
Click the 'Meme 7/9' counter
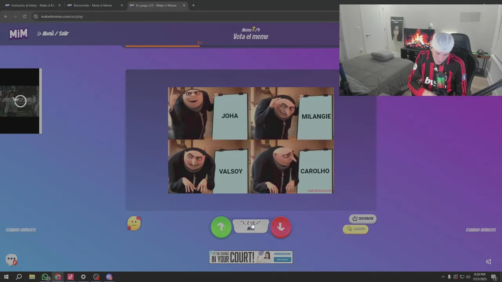(251, 30)
